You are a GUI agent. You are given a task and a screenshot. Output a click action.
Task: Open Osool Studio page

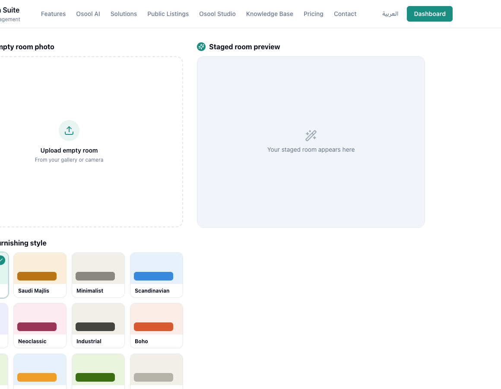tap(217, 14)
